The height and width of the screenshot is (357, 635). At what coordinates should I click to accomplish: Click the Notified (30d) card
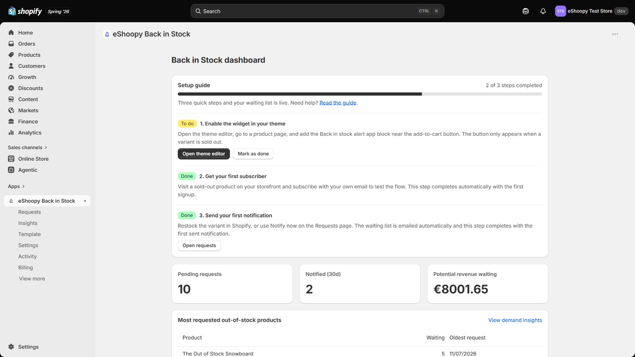tap(360, 284)
